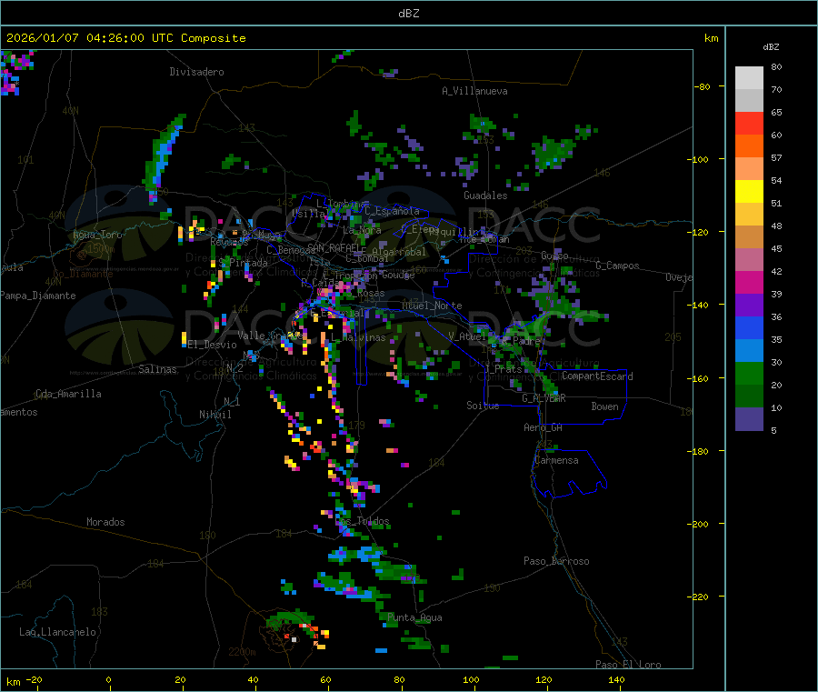
Task: Pick the orange 57-60 dBZ legend swatch
Action: click(x=749, y=146)
